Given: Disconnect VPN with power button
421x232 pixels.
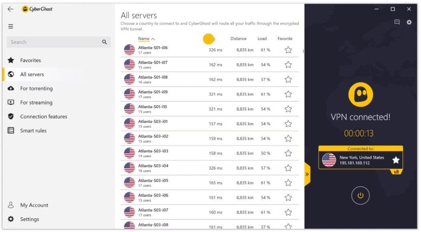Looking at the screenshot, I should pos(360,195).
